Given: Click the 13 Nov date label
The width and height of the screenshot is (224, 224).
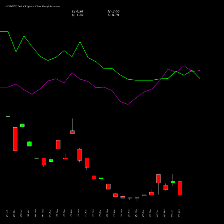Looking at the screenshot, I should [71, 213].
